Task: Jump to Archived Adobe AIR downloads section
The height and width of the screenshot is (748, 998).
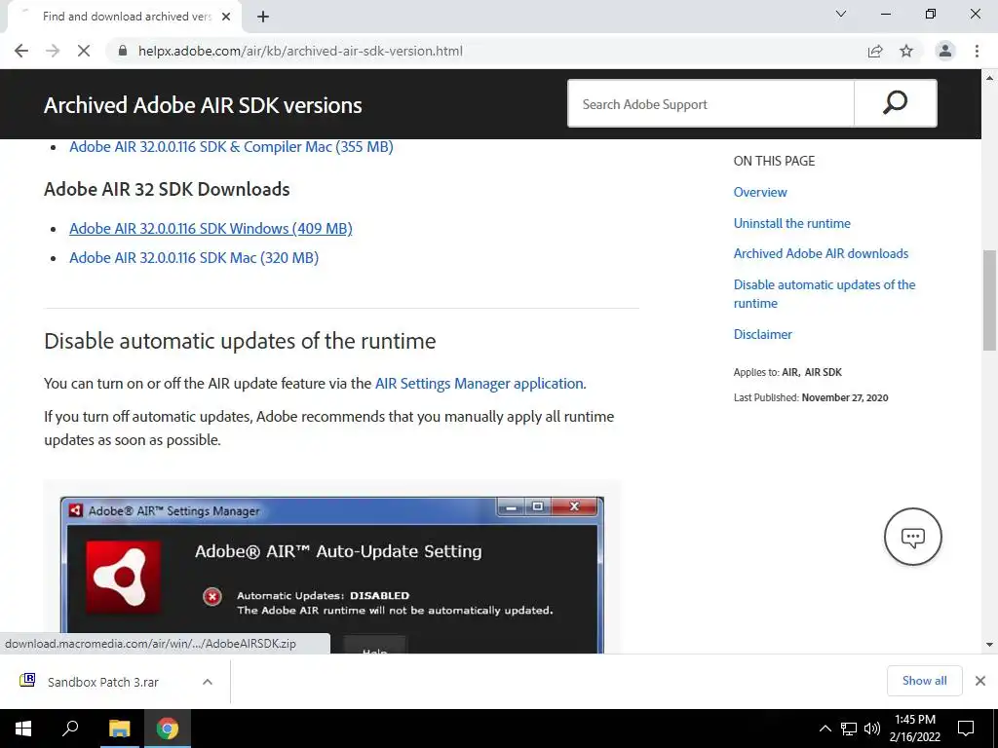Action: coord(821,253)
